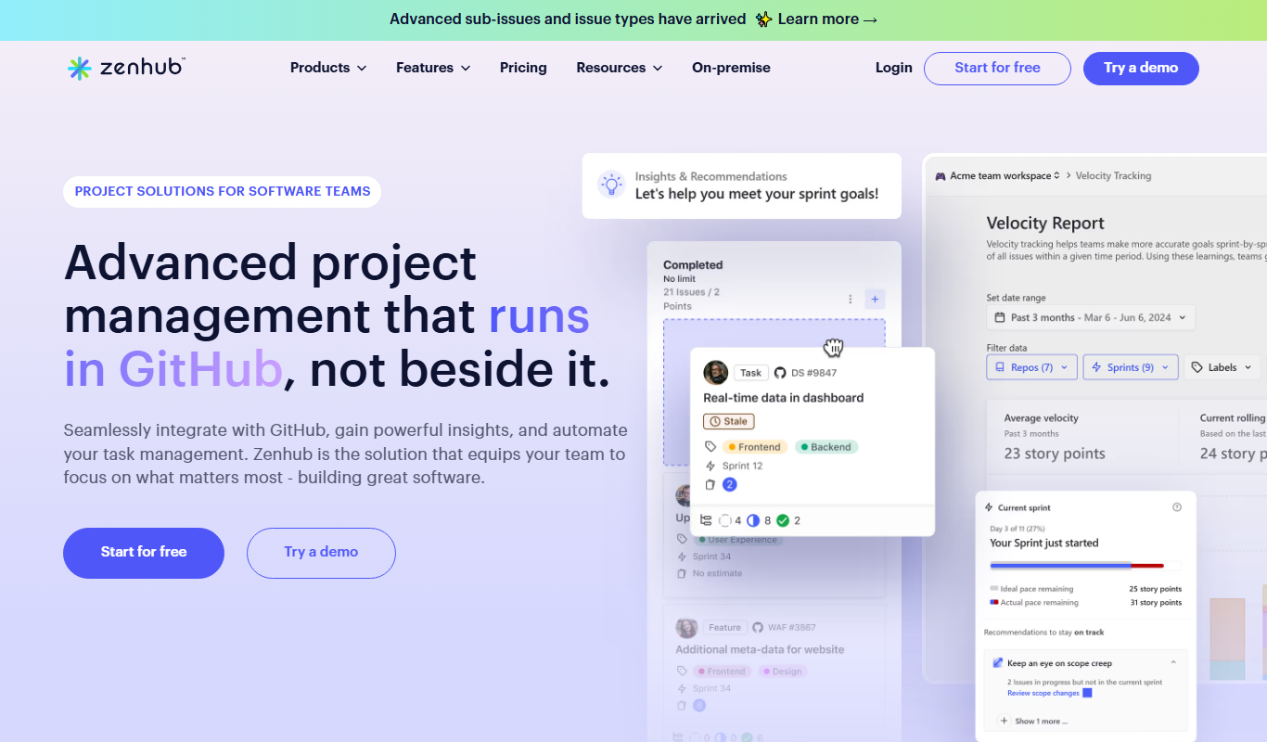Open the Sprints (9) filter dropdown
The height and width of the screenshot is (742, 1267).
(x=1131, y=367)
